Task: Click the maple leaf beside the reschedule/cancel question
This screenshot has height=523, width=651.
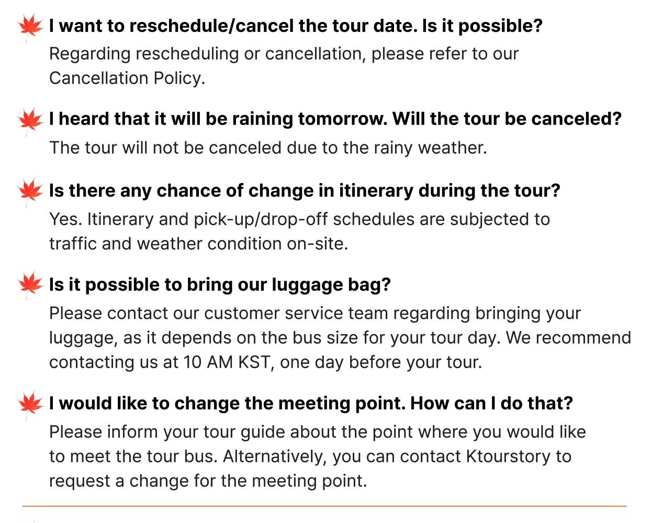Action: [30, 26]
